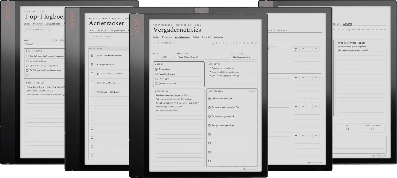The width and height of the screenshot is (397, 178).
Task: Go to page 13 in Vergadernotities
Action: point(256,43)
